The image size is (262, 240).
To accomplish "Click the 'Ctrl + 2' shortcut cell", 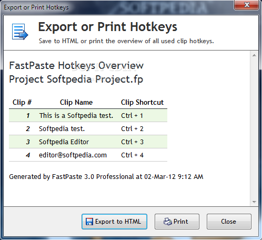I will pyautogui.click(x=132, y=129).
